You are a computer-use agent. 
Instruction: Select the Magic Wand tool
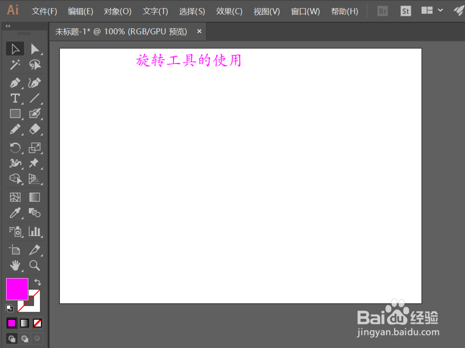[15, 64]
